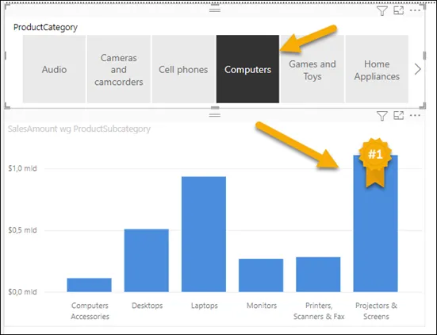The width and height of the screenshot is (437, 335).
Task: Click the Laptops bar in chart
Action: [204, 234]
